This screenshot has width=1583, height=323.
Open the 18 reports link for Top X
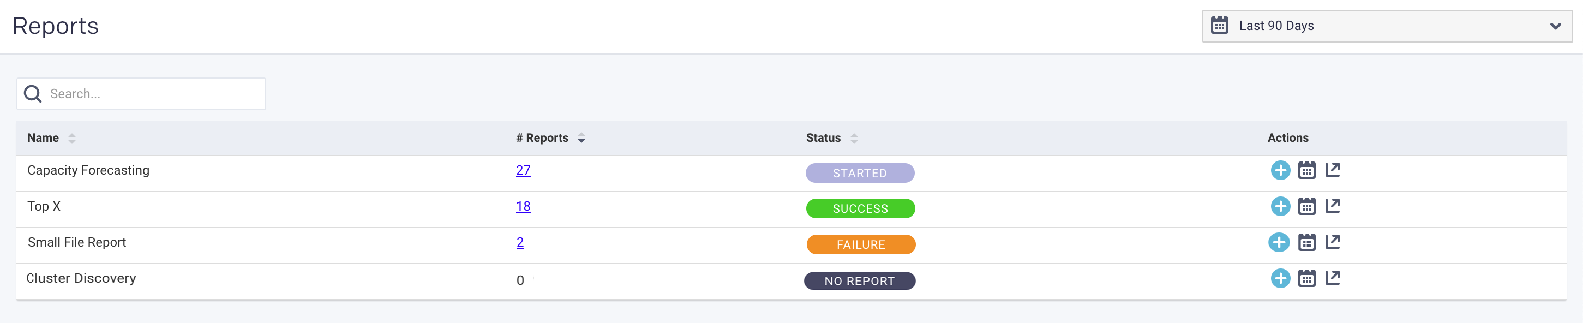(523, 207)
